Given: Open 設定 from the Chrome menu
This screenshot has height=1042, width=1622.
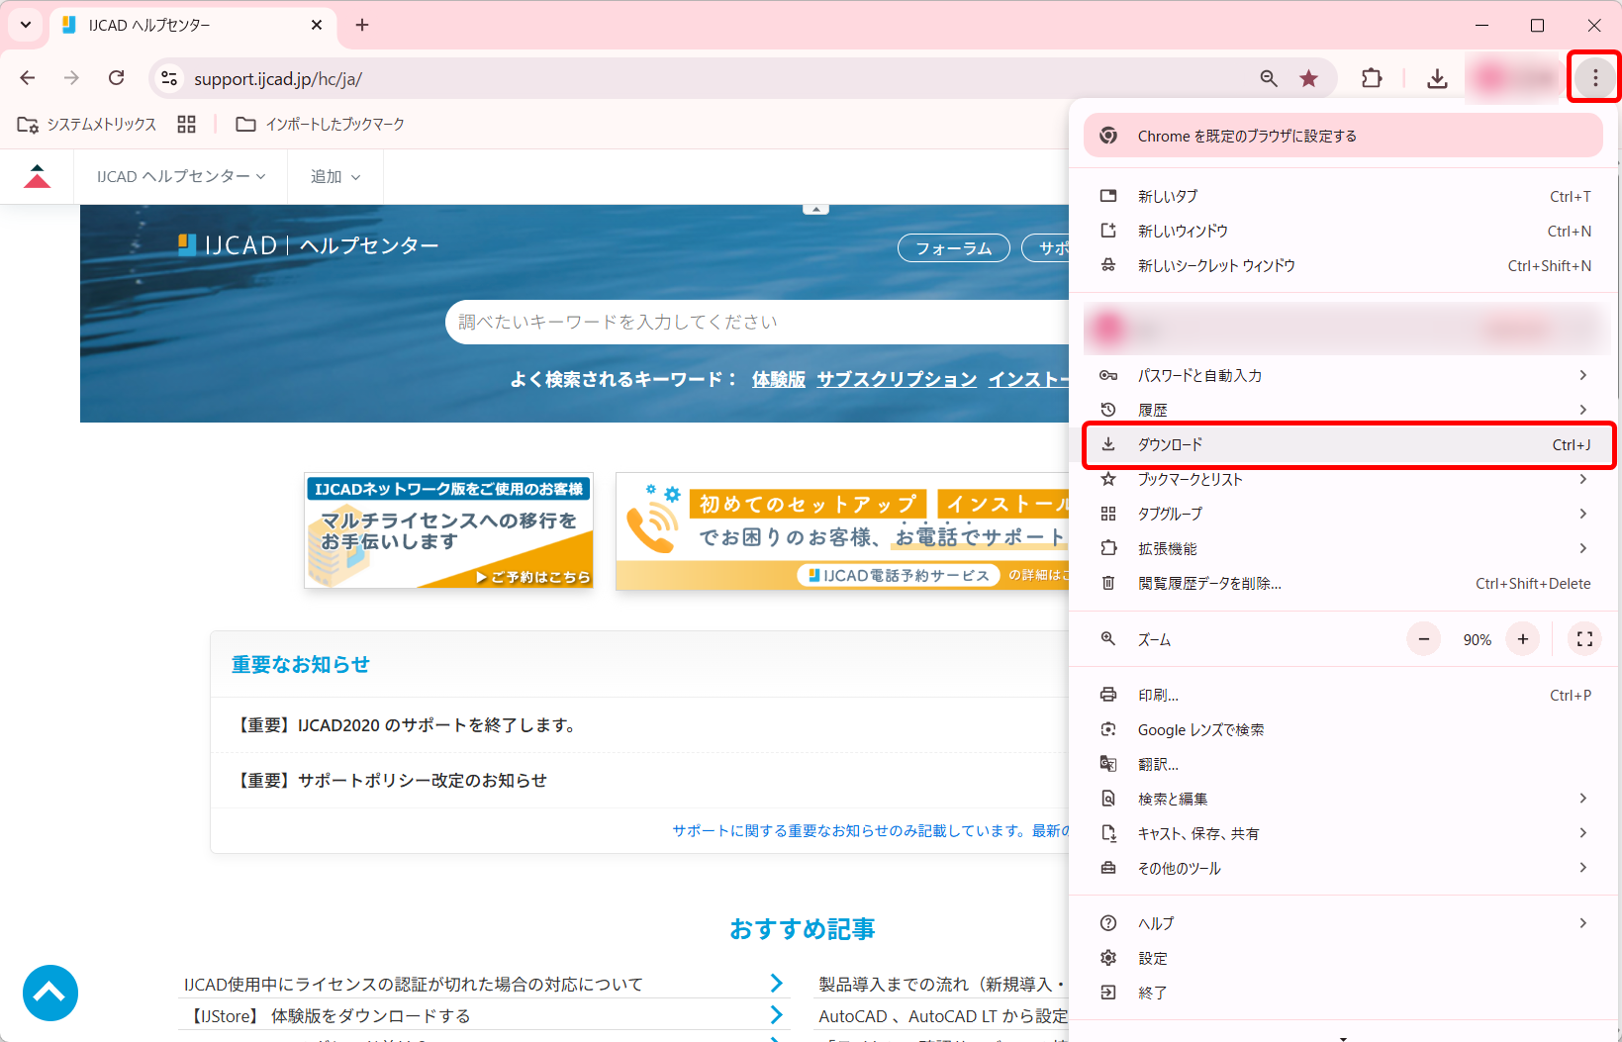Looking at the screenshot, I should pyautogui.click(x=1153, y=958).
